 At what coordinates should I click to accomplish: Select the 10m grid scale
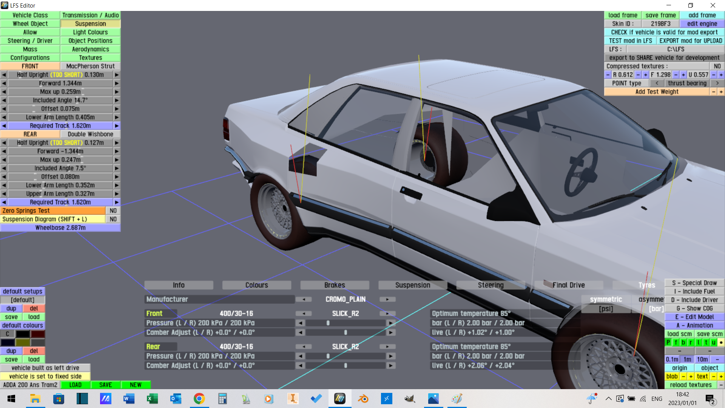[x=702, y=359]
